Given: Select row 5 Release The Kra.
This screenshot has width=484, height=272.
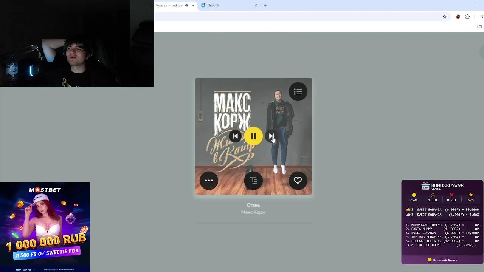Looking at the screenshot, I should [442, 241].
